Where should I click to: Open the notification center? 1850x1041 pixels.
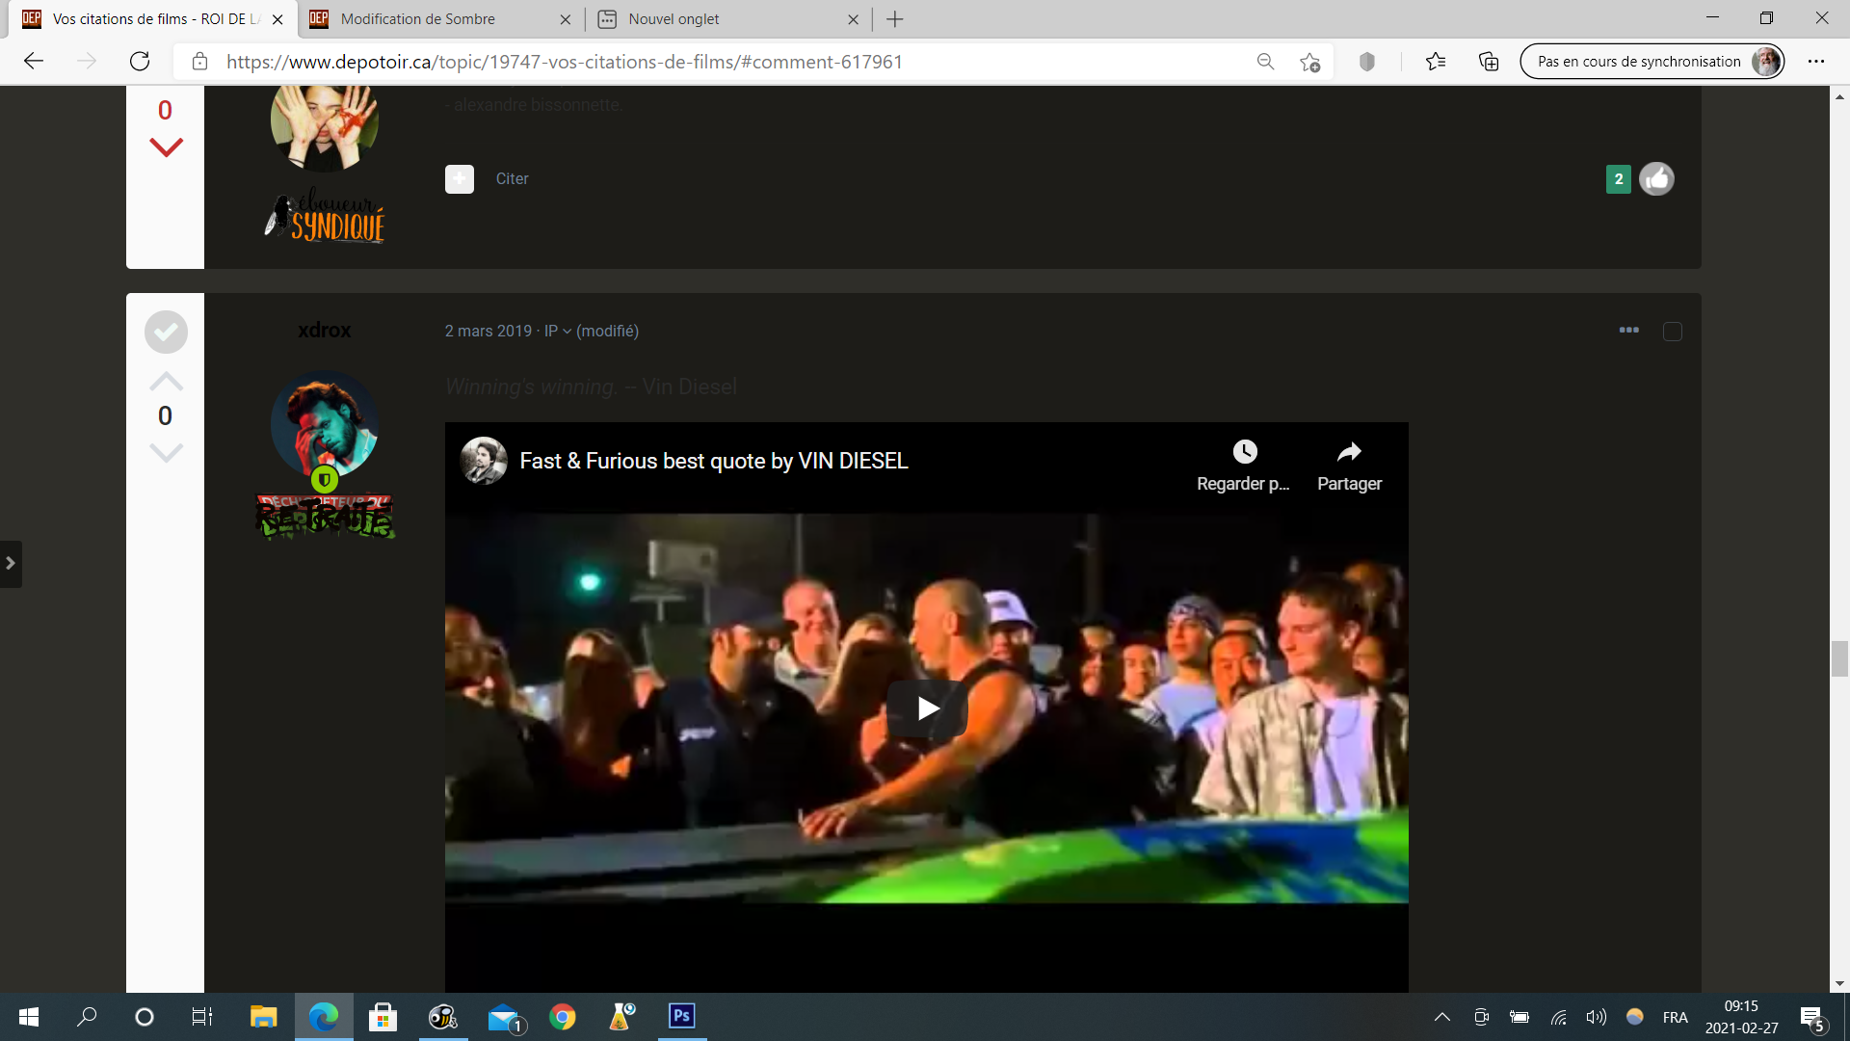pos(1812,1018)
